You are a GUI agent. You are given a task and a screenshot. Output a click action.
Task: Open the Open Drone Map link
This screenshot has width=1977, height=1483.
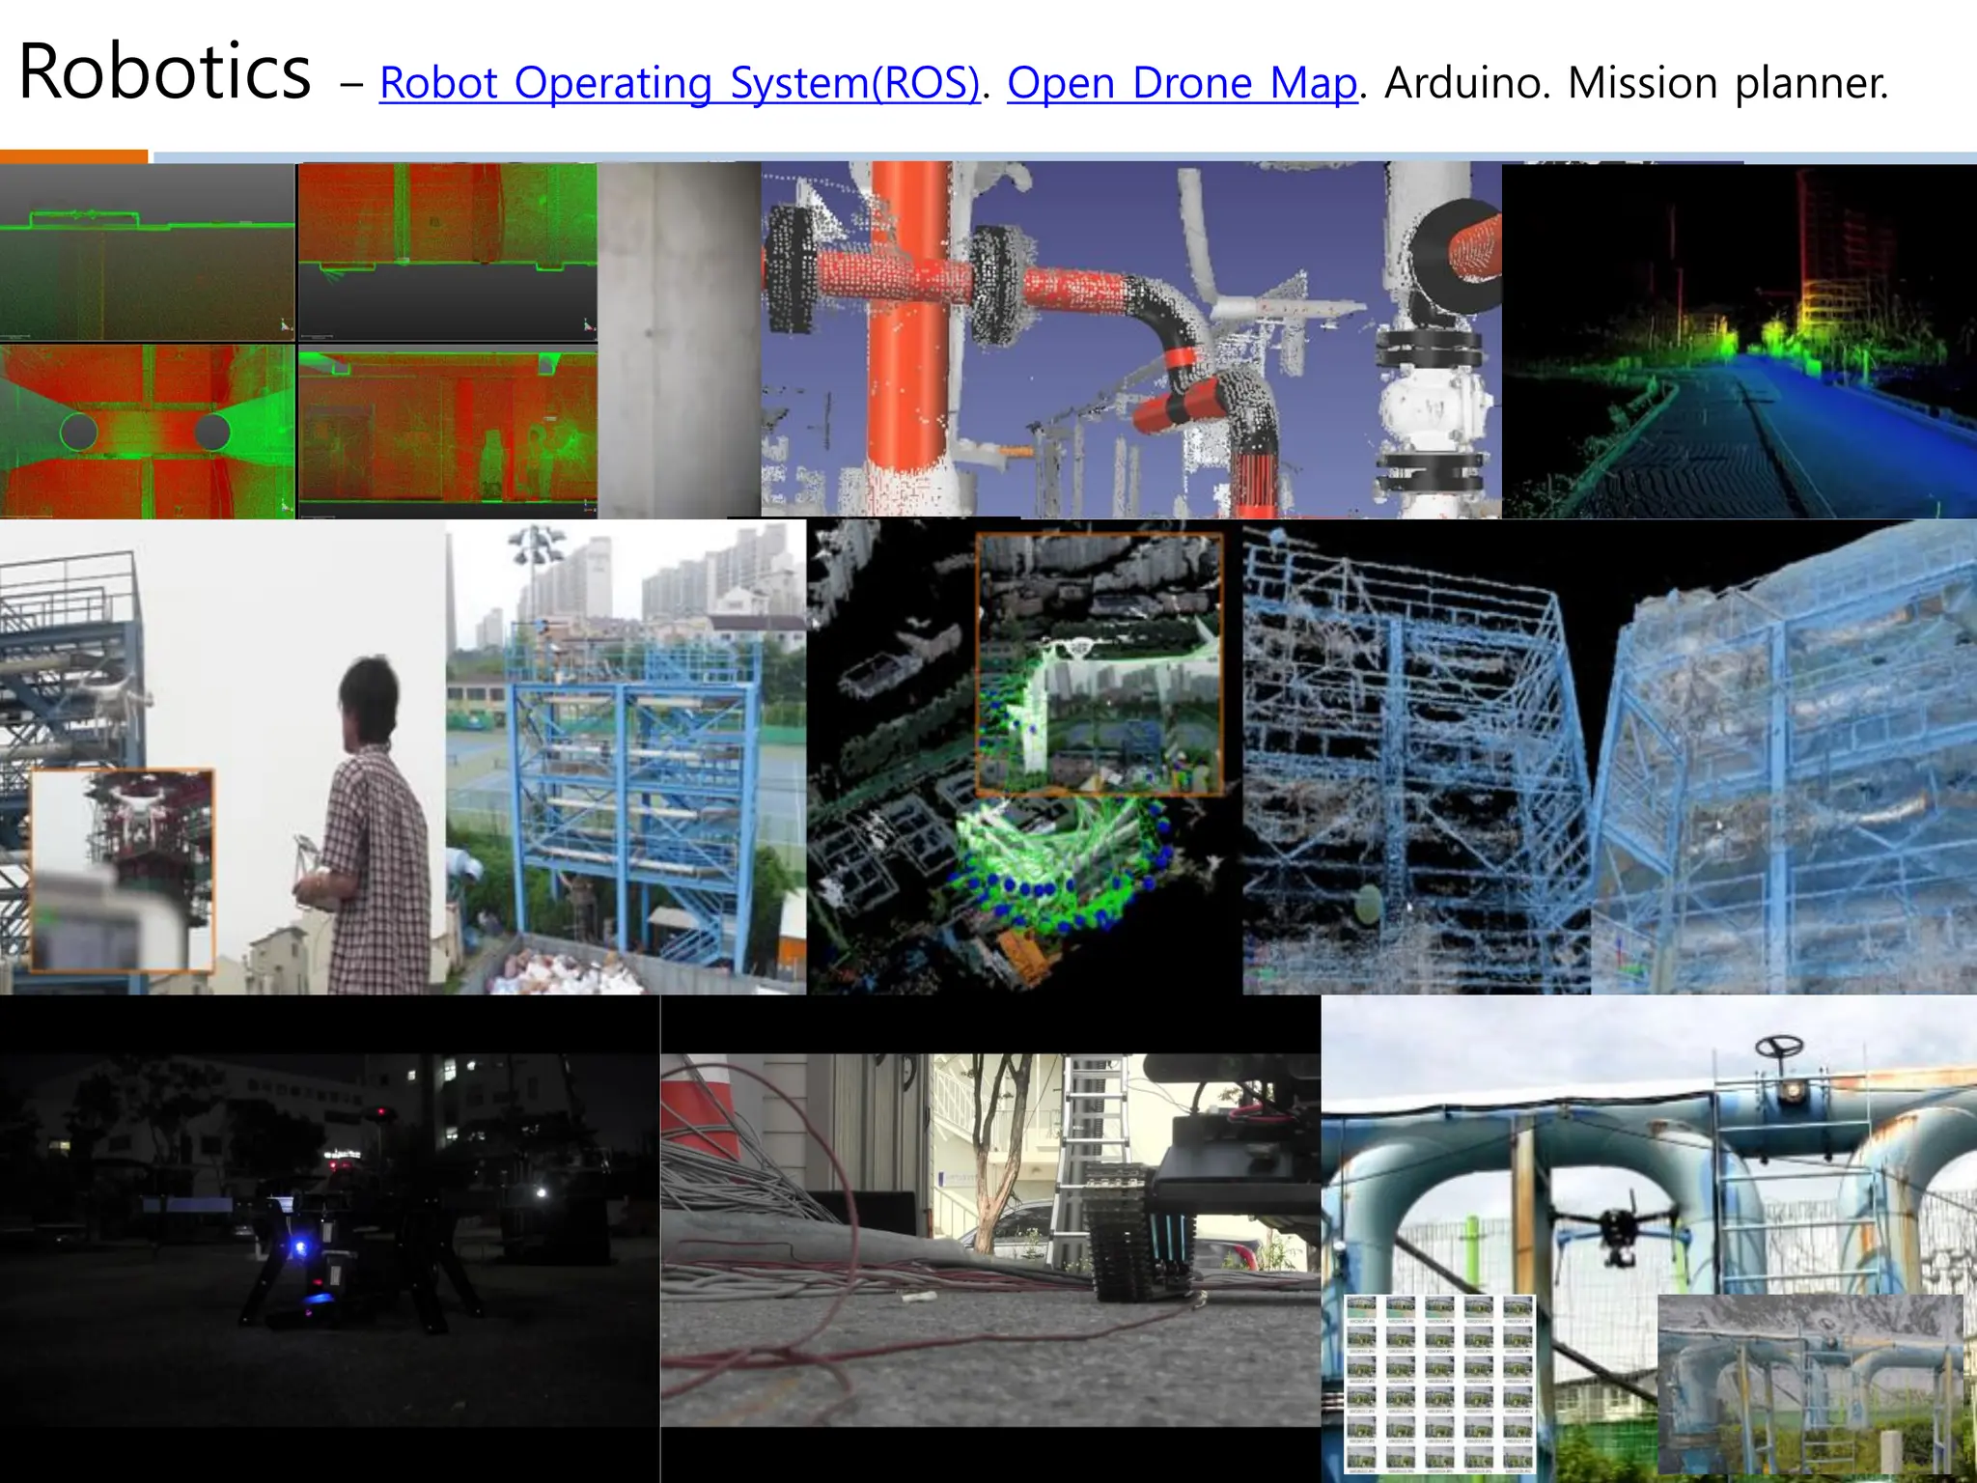click(x=1182, y=83)
